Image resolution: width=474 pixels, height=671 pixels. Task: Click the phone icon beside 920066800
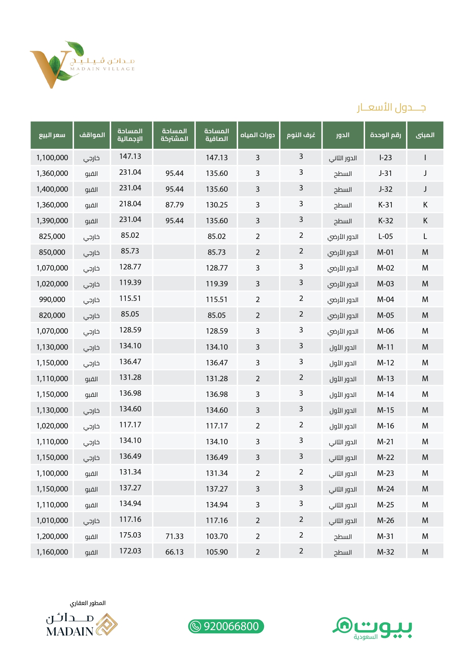click(196, 626)
